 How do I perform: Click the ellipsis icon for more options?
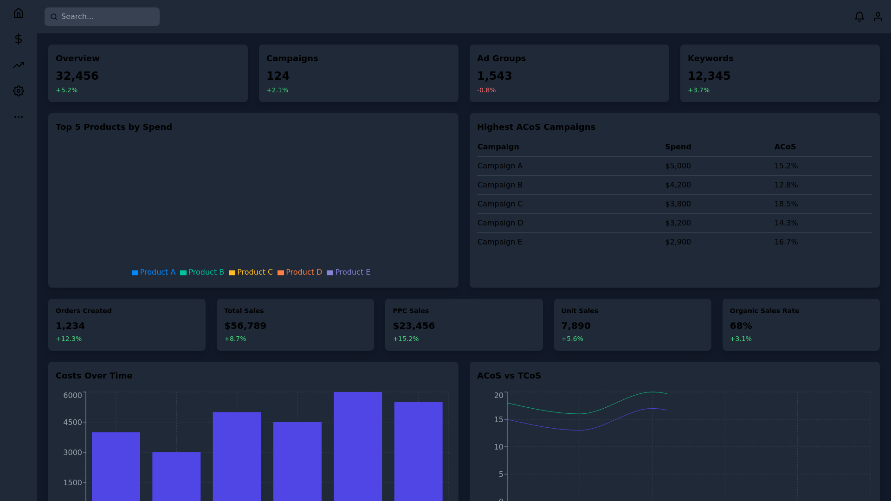tap(19, 117)
